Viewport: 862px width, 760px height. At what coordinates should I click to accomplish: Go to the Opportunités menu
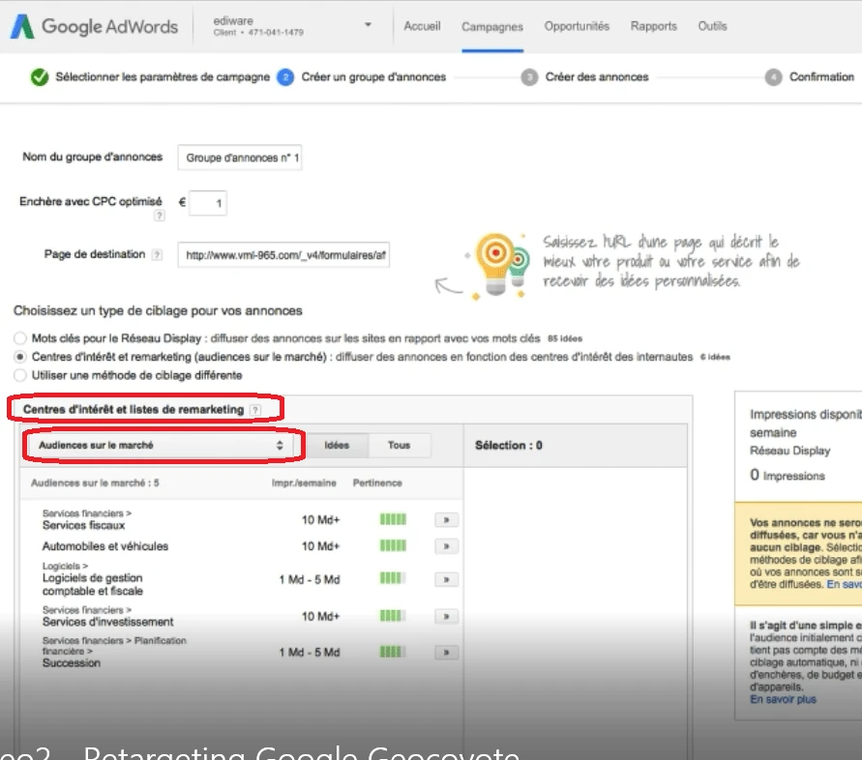point(577,27)
